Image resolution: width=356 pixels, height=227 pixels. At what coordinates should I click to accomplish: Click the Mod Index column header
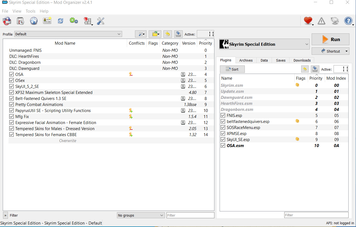click(x=336, y=78)
